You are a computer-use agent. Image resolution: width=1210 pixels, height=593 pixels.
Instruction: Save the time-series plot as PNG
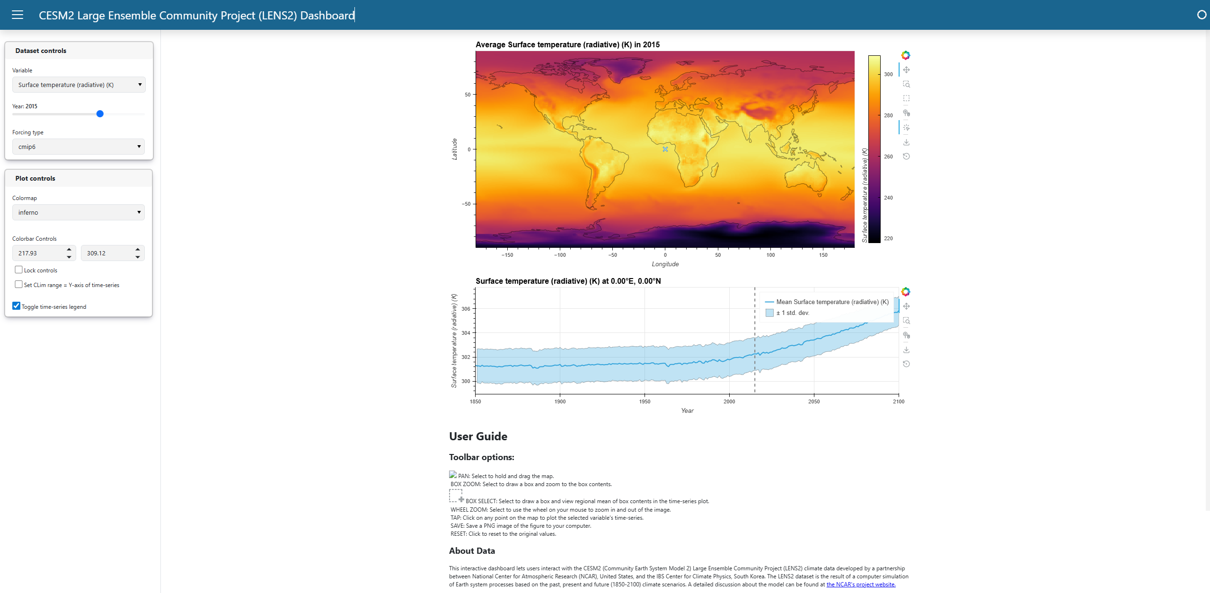907,349
